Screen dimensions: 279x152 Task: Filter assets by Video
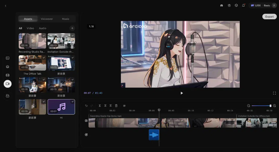pyautogui.click(x=30, y=28)
